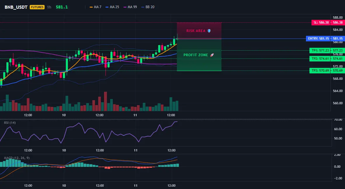Screen dimensions: 345x189
Task: Click the 581.15 blue price tag on the axis
Action: [x=338, y=38]
